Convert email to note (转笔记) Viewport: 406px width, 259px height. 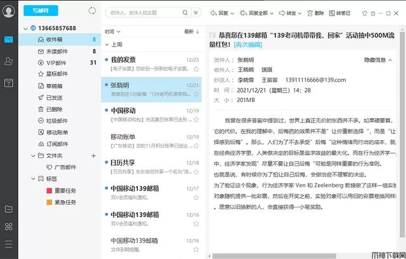(339, 13)
